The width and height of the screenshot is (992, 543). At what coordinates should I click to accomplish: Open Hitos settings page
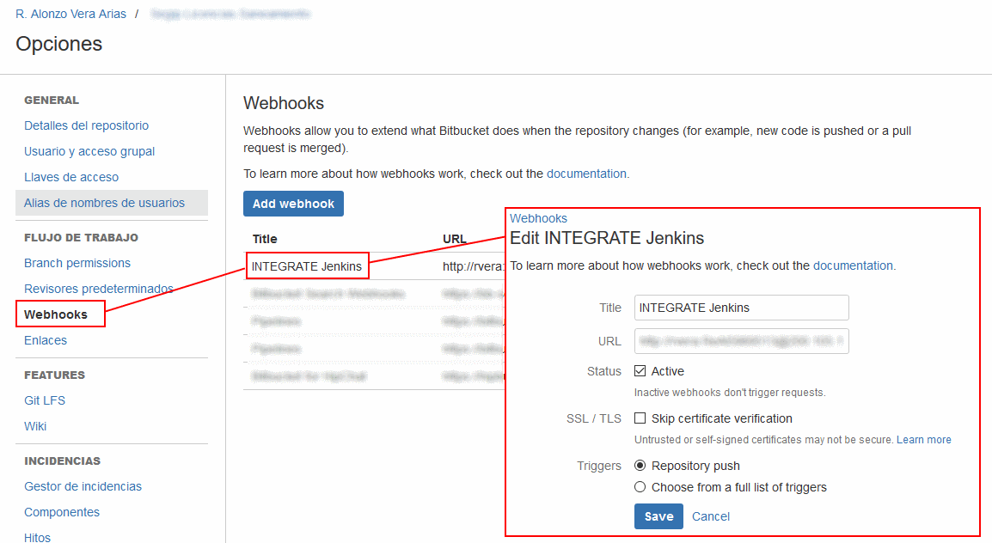click(37, 537)
